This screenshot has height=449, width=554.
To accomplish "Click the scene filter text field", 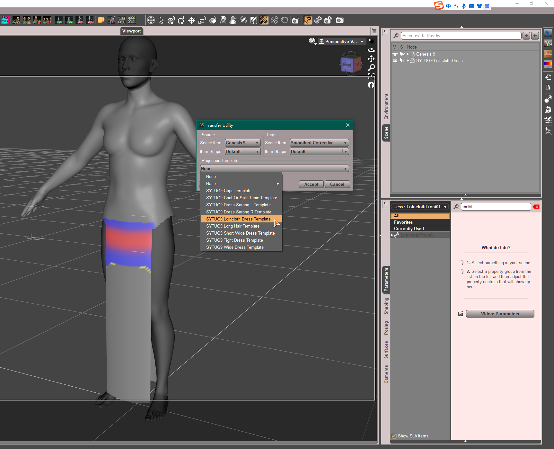I will (x=461, y=36).
